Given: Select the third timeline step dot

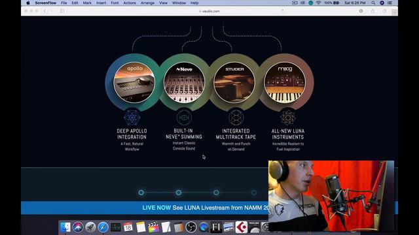Looking at the screenshot, I should (216, 193).
